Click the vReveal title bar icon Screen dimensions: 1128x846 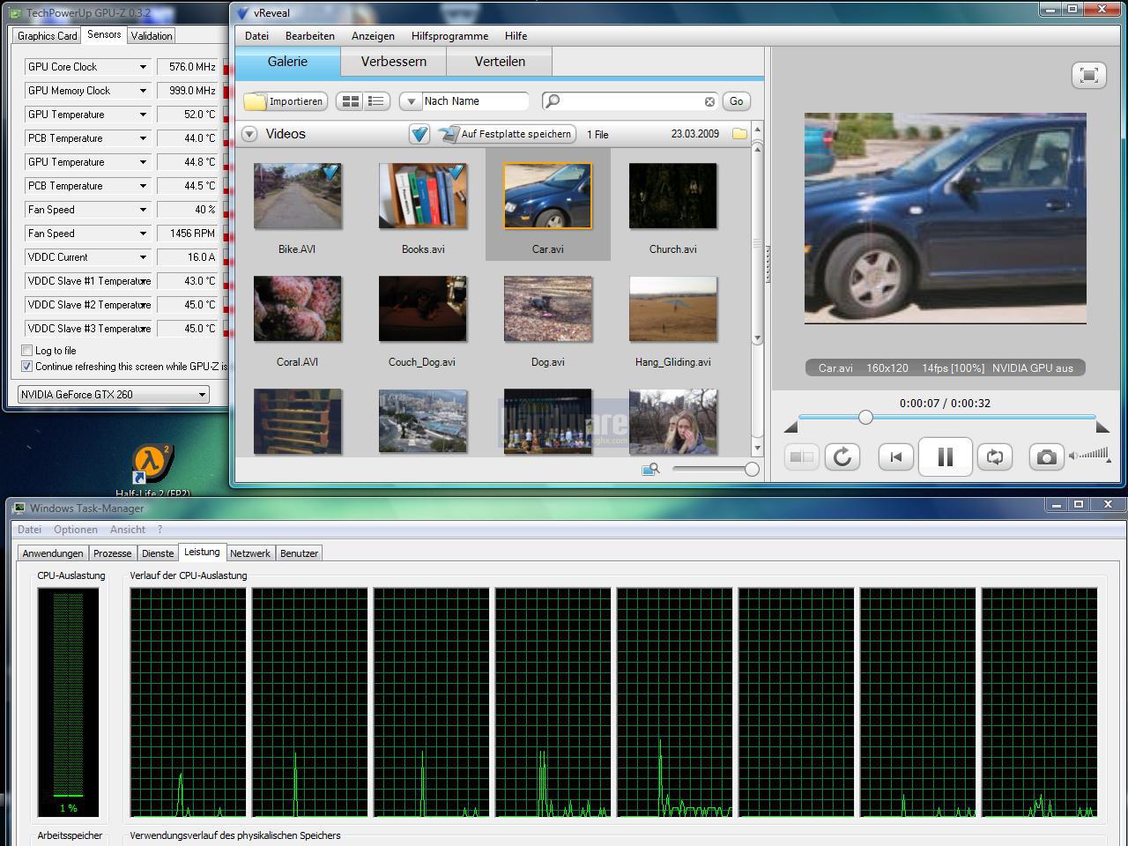tap(243, 13)
